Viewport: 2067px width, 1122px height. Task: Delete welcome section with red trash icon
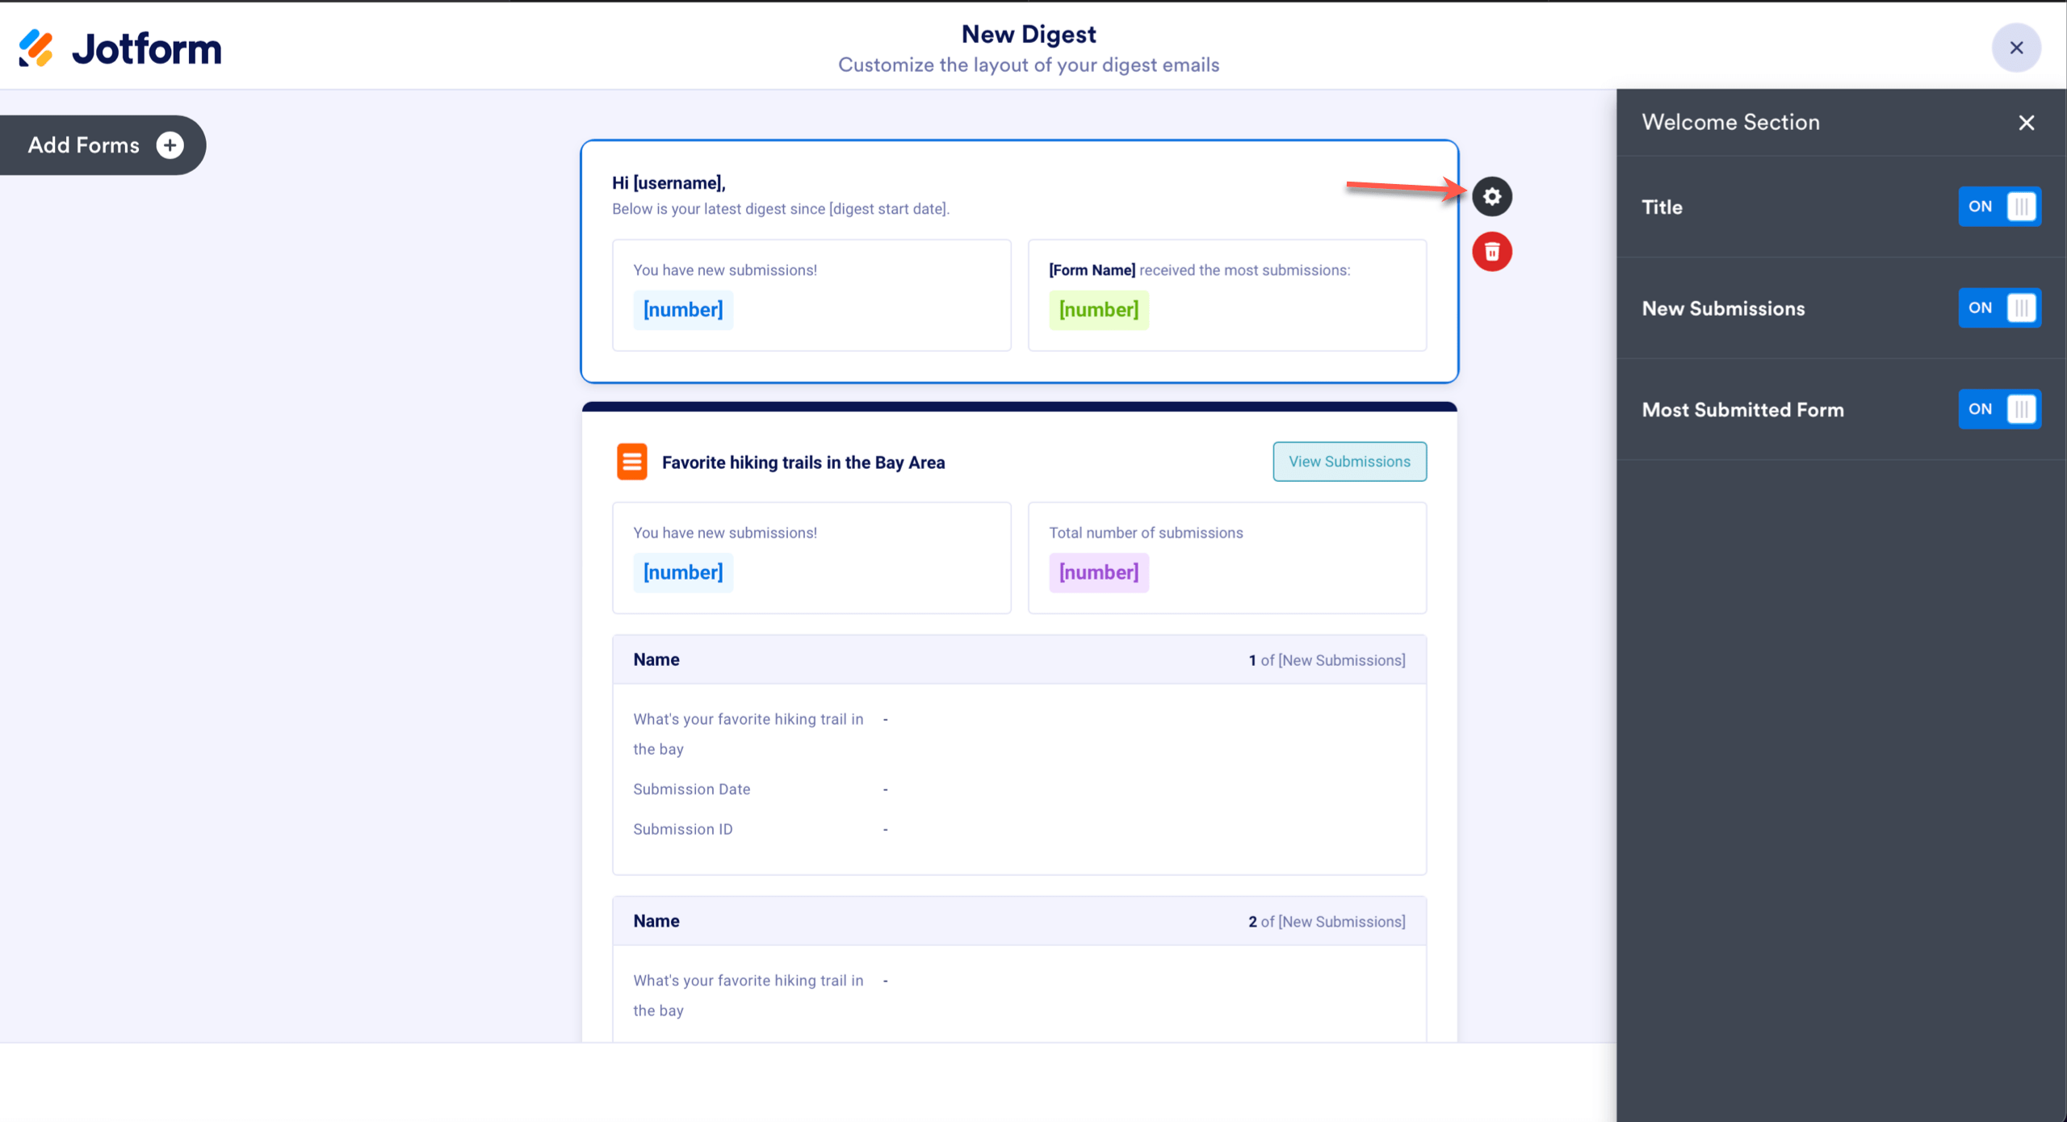[1491, 252]
